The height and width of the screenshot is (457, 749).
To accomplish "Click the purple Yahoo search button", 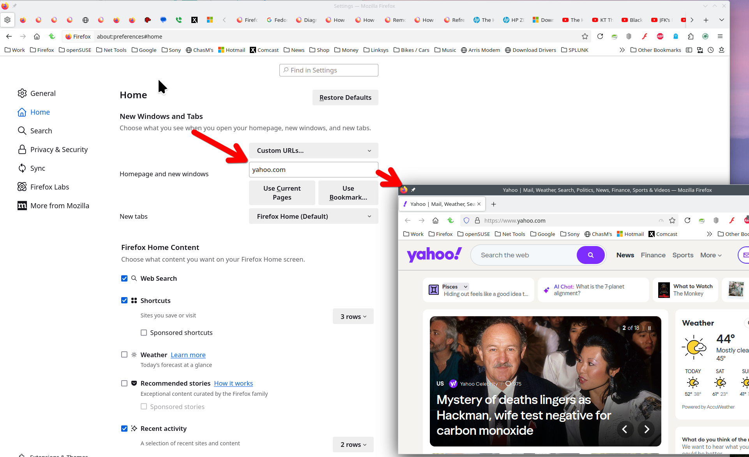I will tap(591, 255).
